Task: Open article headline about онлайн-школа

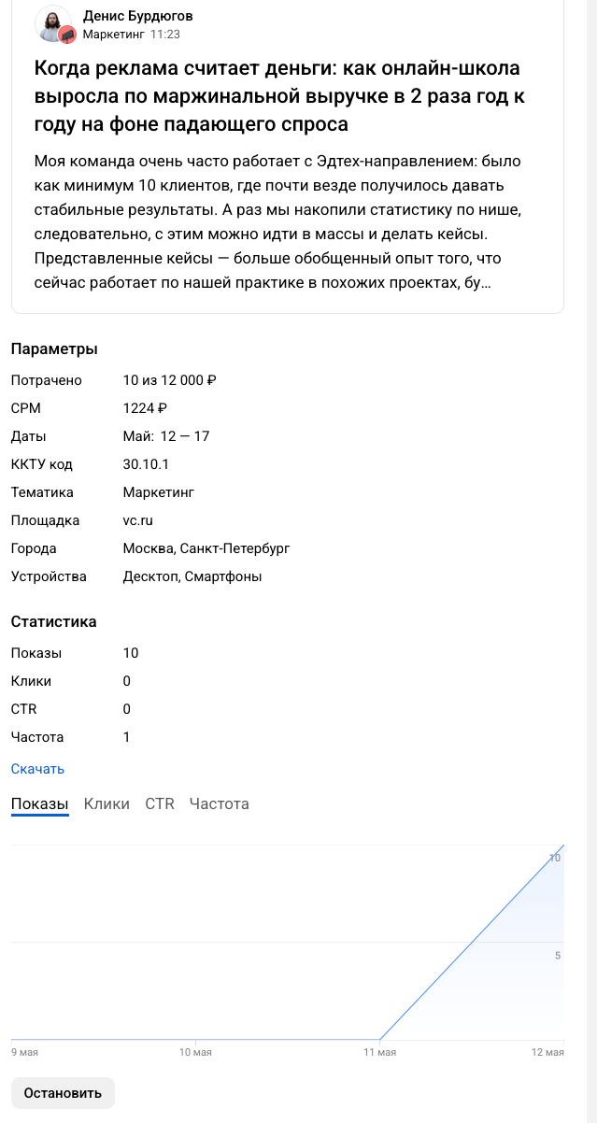Action: pos(279,96)
